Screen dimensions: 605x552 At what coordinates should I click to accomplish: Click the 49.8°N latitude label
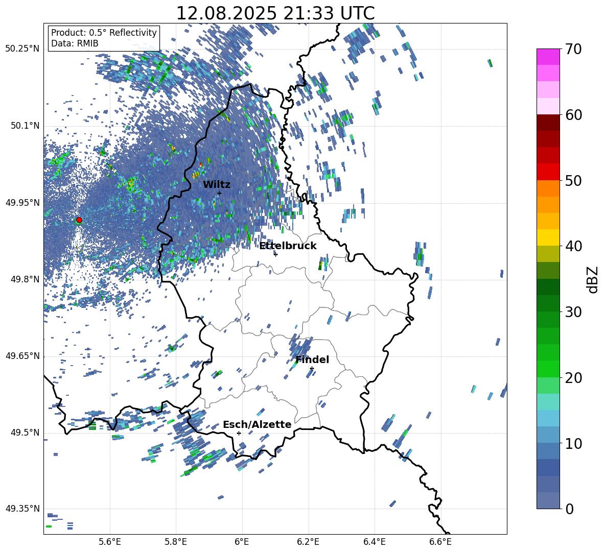(25, 279)
